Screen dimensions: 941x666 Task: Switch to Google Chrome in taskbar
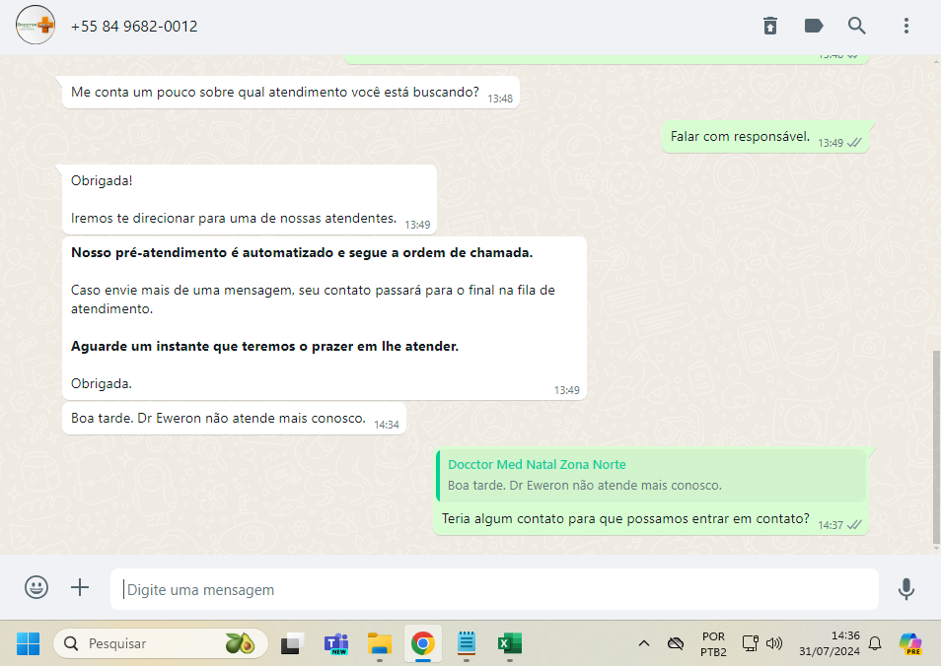[423, 643]
